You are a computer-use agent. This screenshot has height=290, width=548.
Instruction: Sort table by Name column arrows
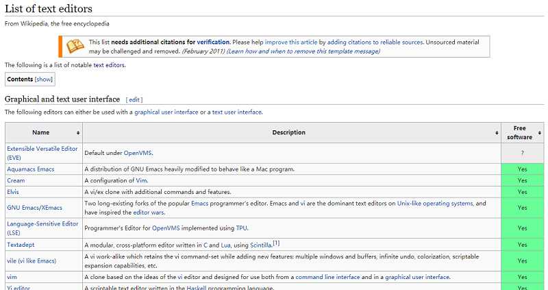78,132
